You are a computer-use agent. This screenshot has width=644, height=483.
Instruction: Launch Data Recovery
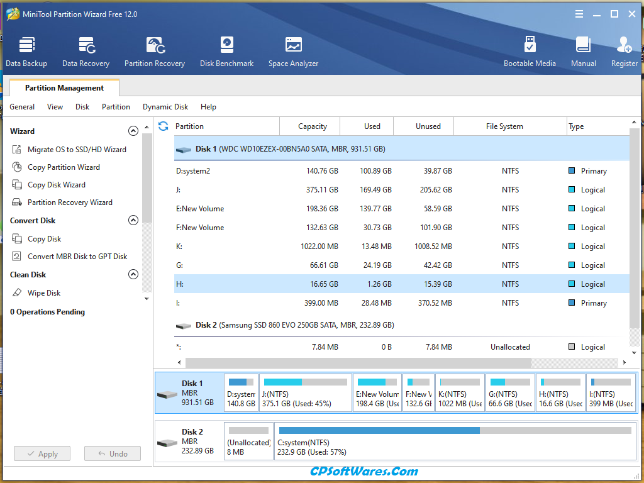pyautogui.click(x=86, y=50)
